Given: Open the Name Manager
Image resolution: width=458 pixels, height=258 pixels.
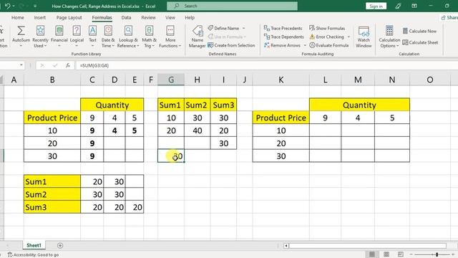Looking at the screenshot, I should click(x=198, y=37).
